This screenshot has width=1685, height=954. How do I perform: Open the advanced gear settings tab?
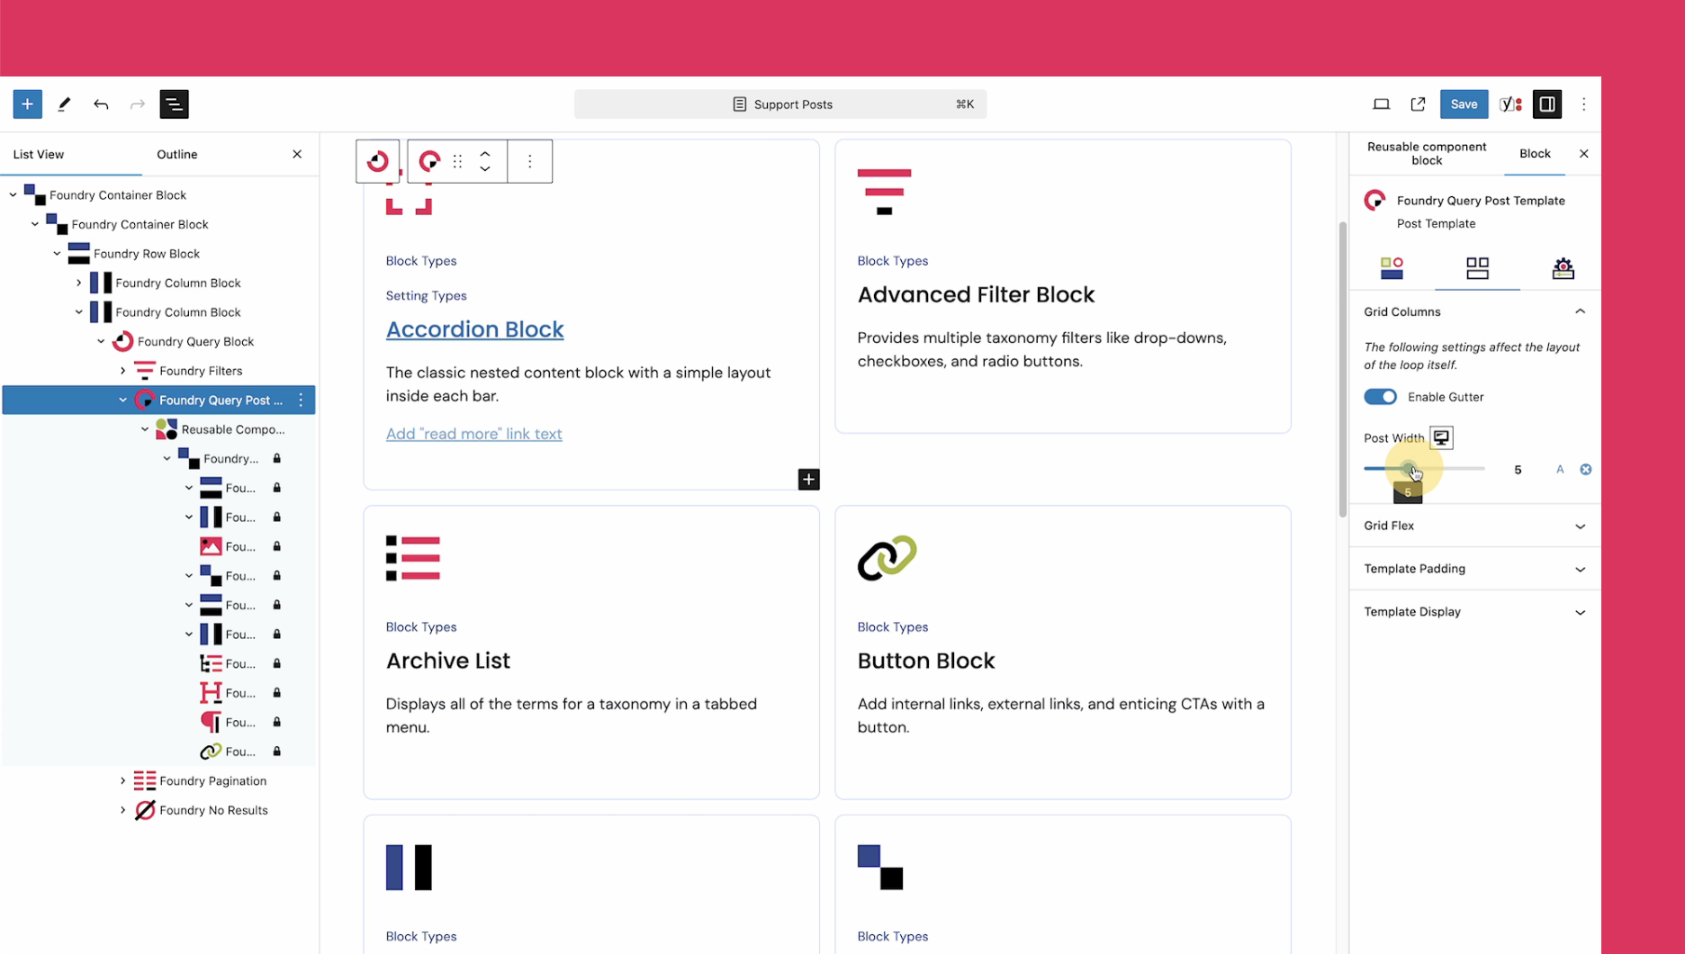click(x=1563, y=268)
